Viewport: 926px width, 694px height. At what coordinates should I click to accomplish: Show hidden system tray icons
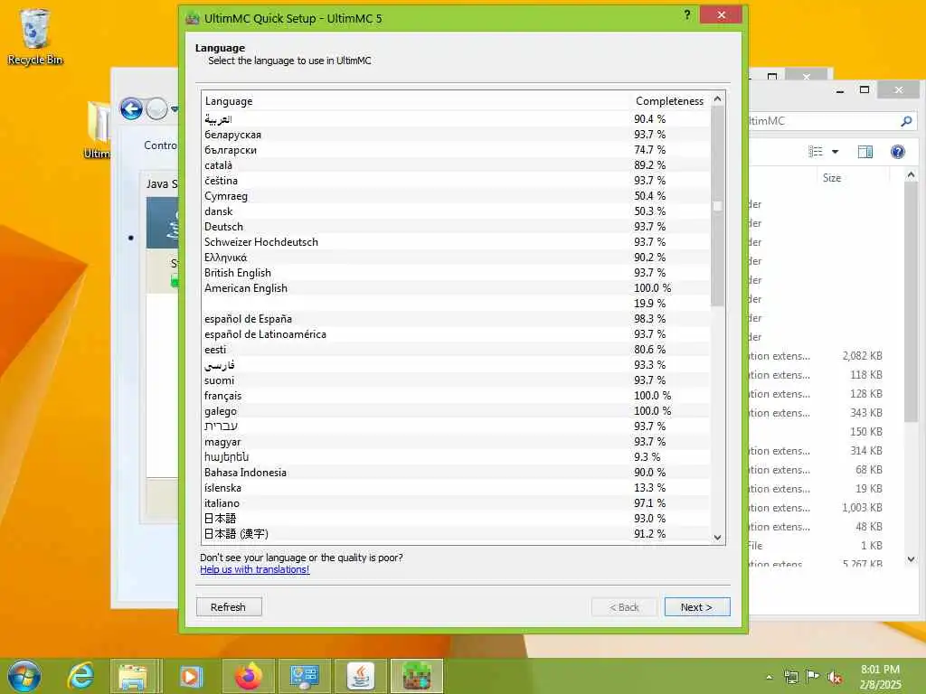pos(769,678)
